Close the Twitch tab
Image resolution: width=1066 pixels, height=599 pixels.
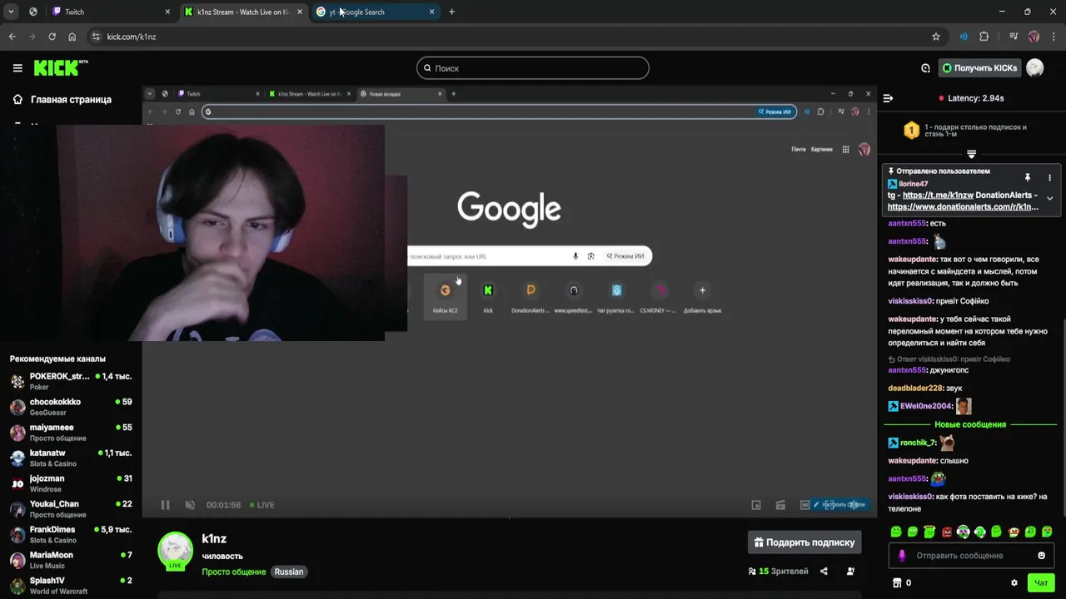[167, 12]
